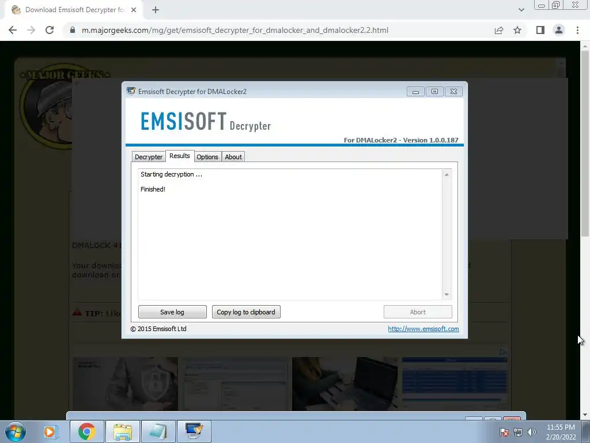The height and width of the screenshot is (443, 590).
Task: Click the site lock icon in address bar
Action: (x=73, y=30)
